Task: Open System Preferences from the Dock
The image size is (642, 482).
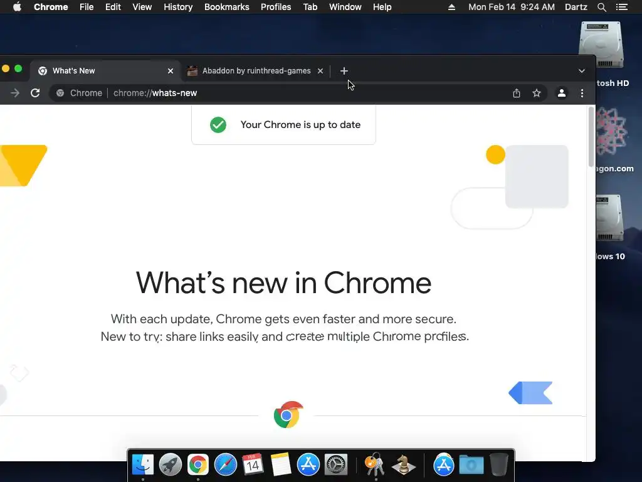Action: [x=336, y=464]
